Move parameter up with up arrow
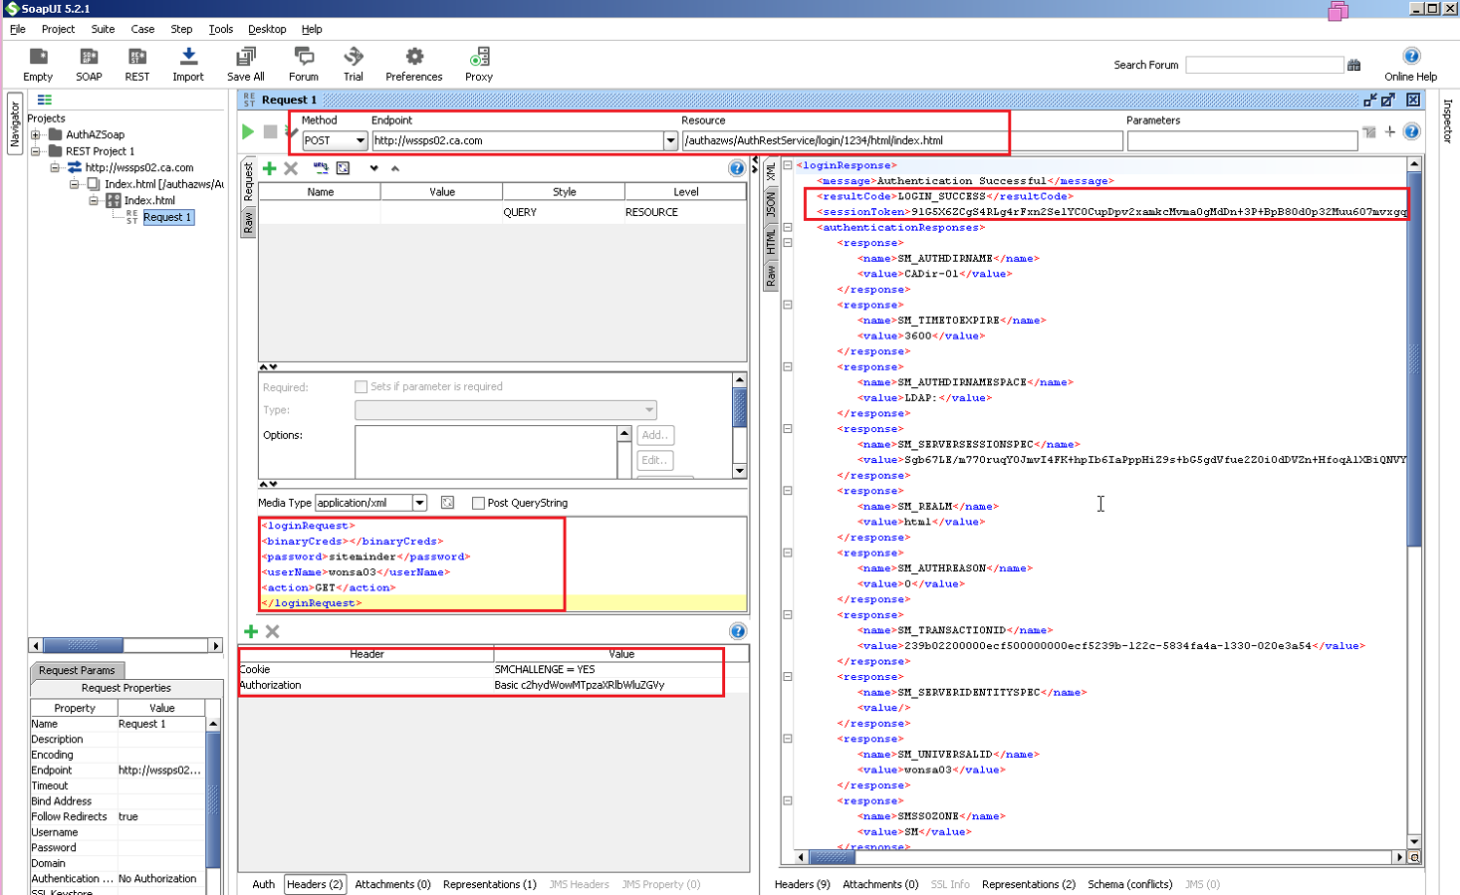The height and width of the screenshot is (895, 1460). (x=395, y=168)
